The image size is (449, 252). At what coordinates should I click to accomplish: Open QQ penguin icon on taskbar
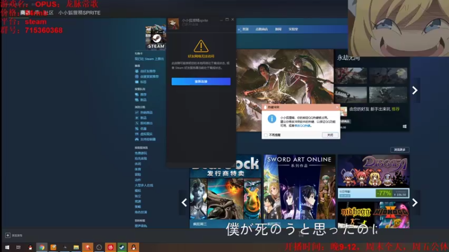30,247
